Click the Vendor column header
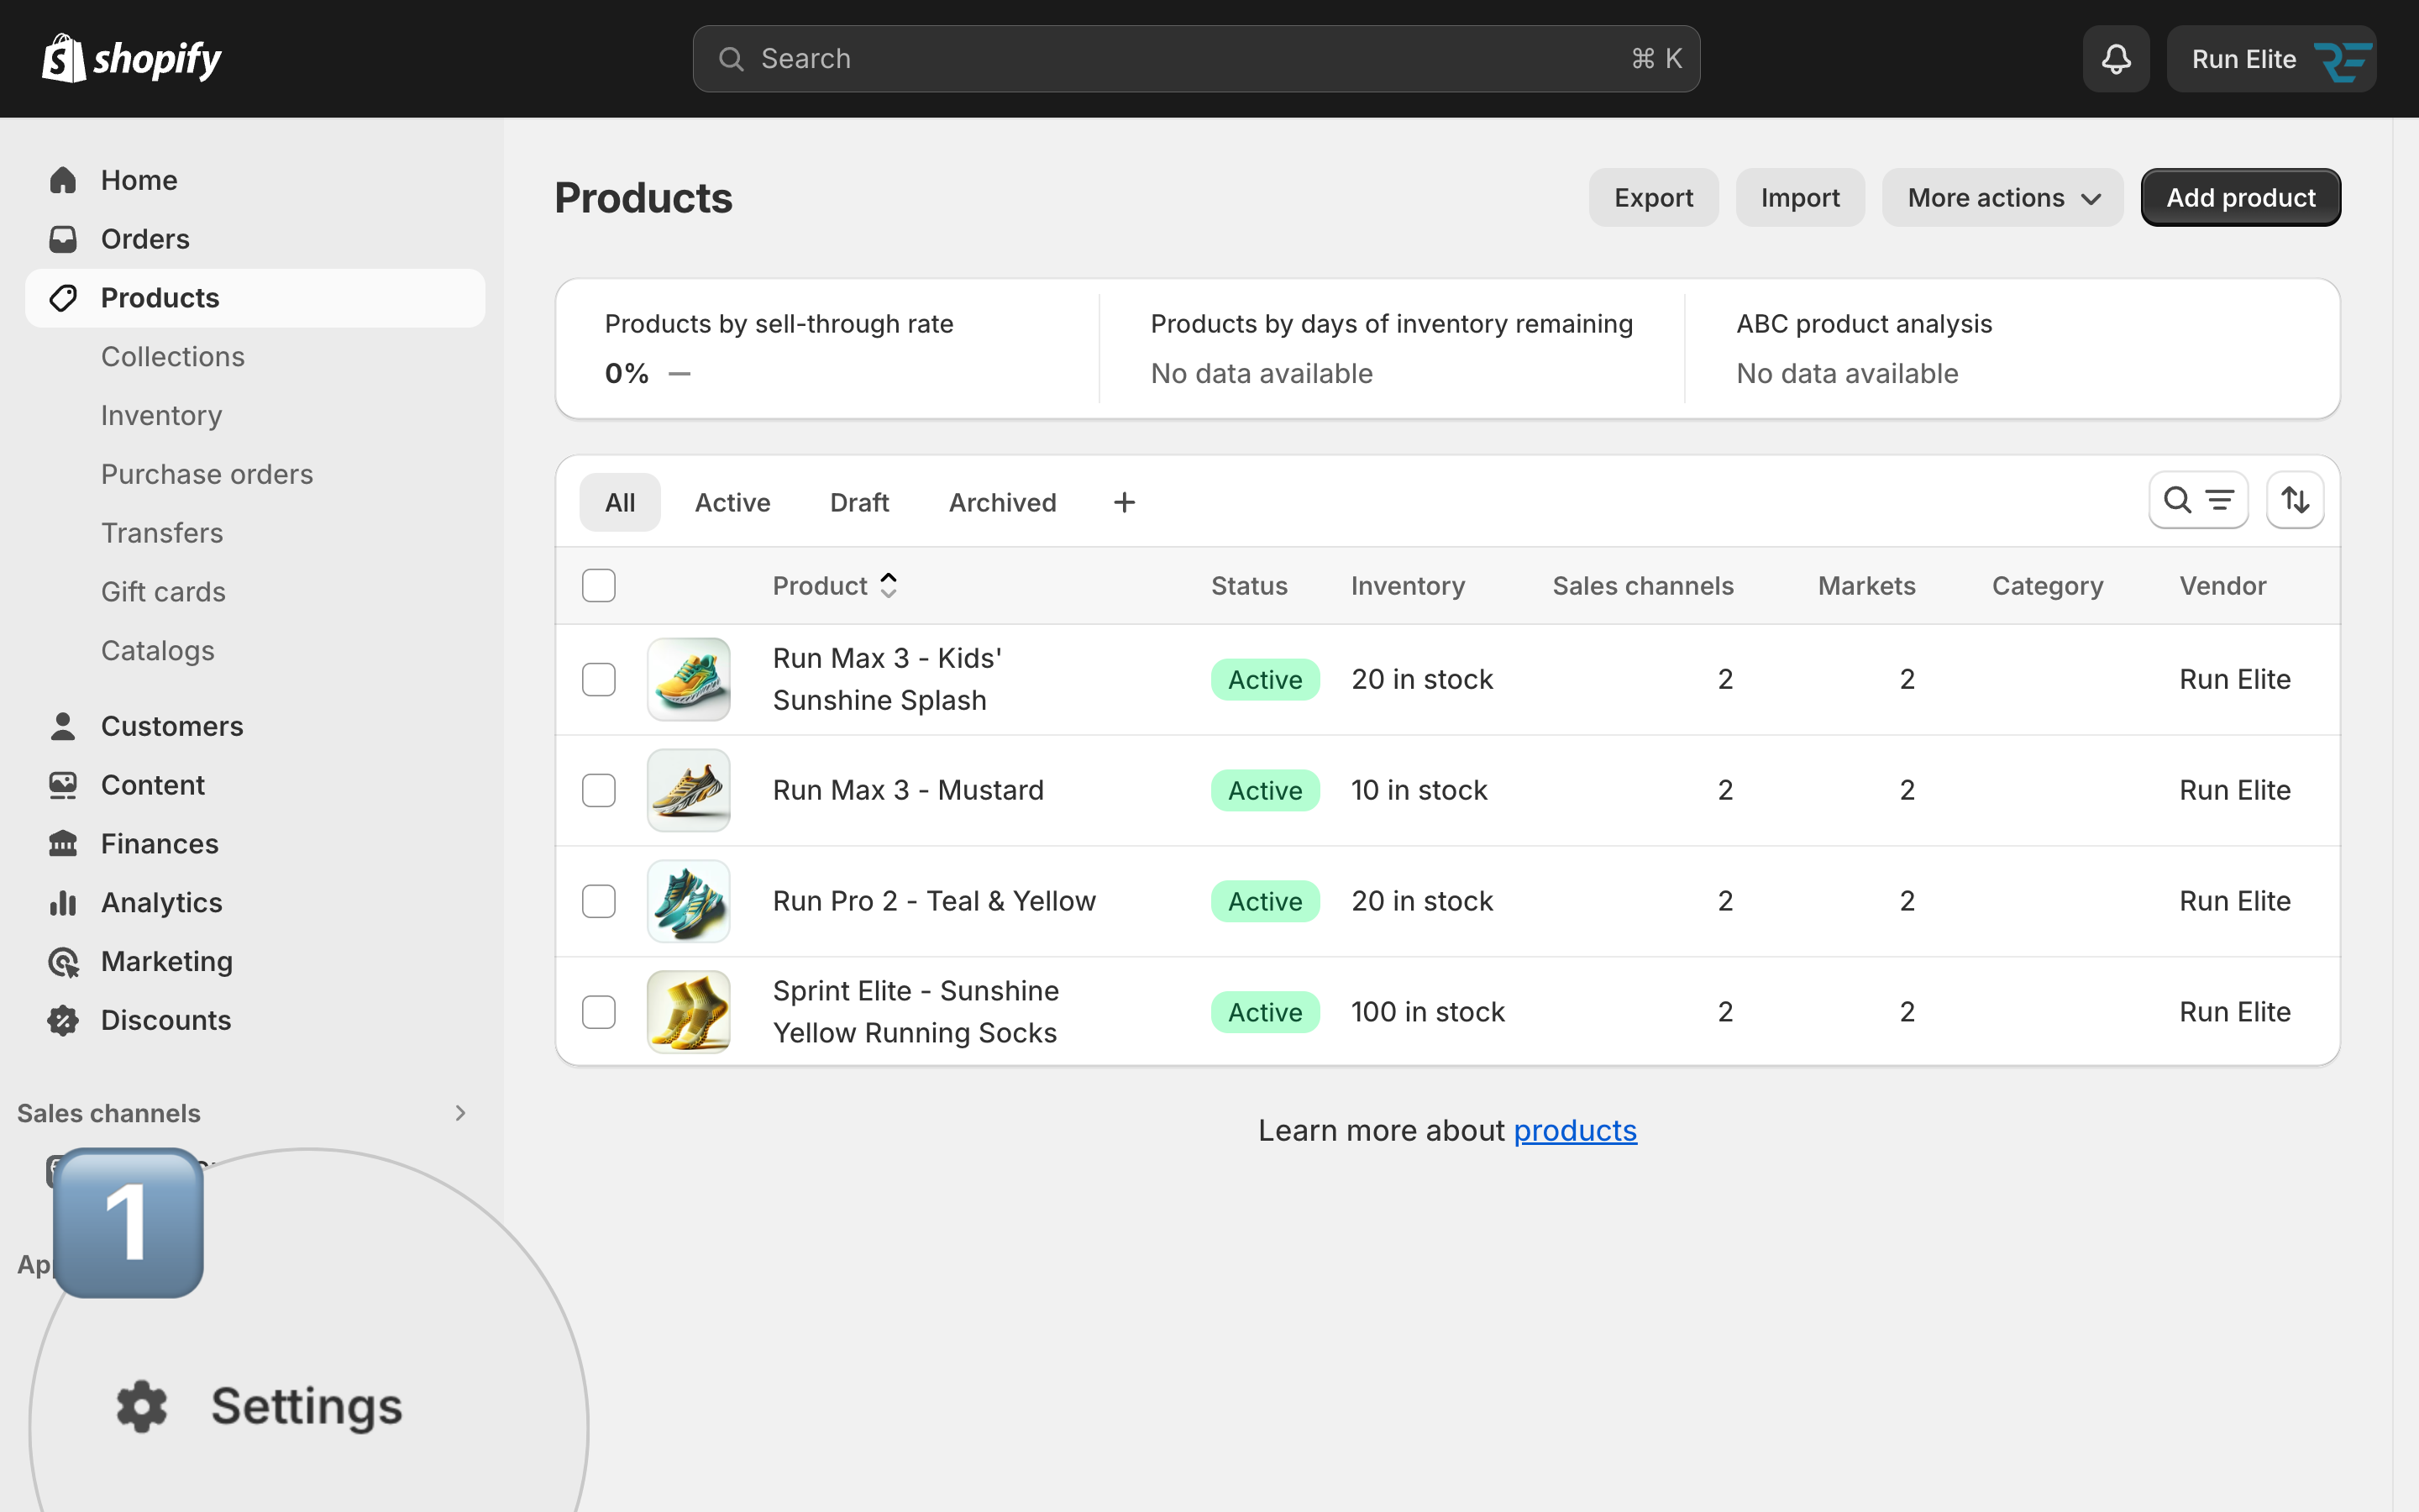Viewport: 2419px width, 1512px height. click(x=2222, y=585)
